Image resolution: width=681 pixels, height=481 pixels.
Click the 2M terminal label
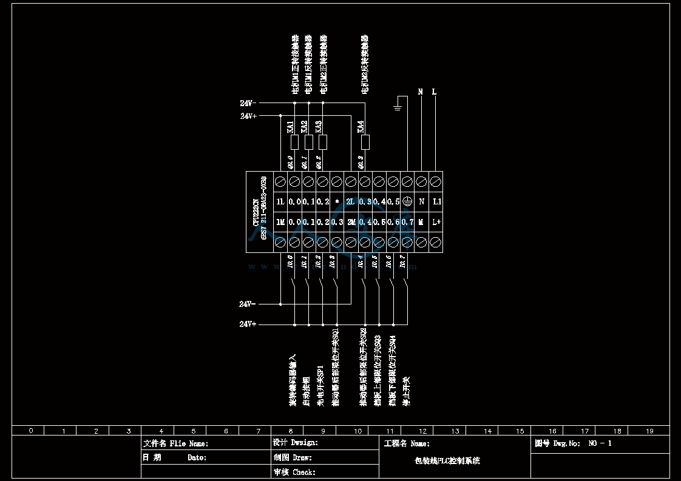351,222
